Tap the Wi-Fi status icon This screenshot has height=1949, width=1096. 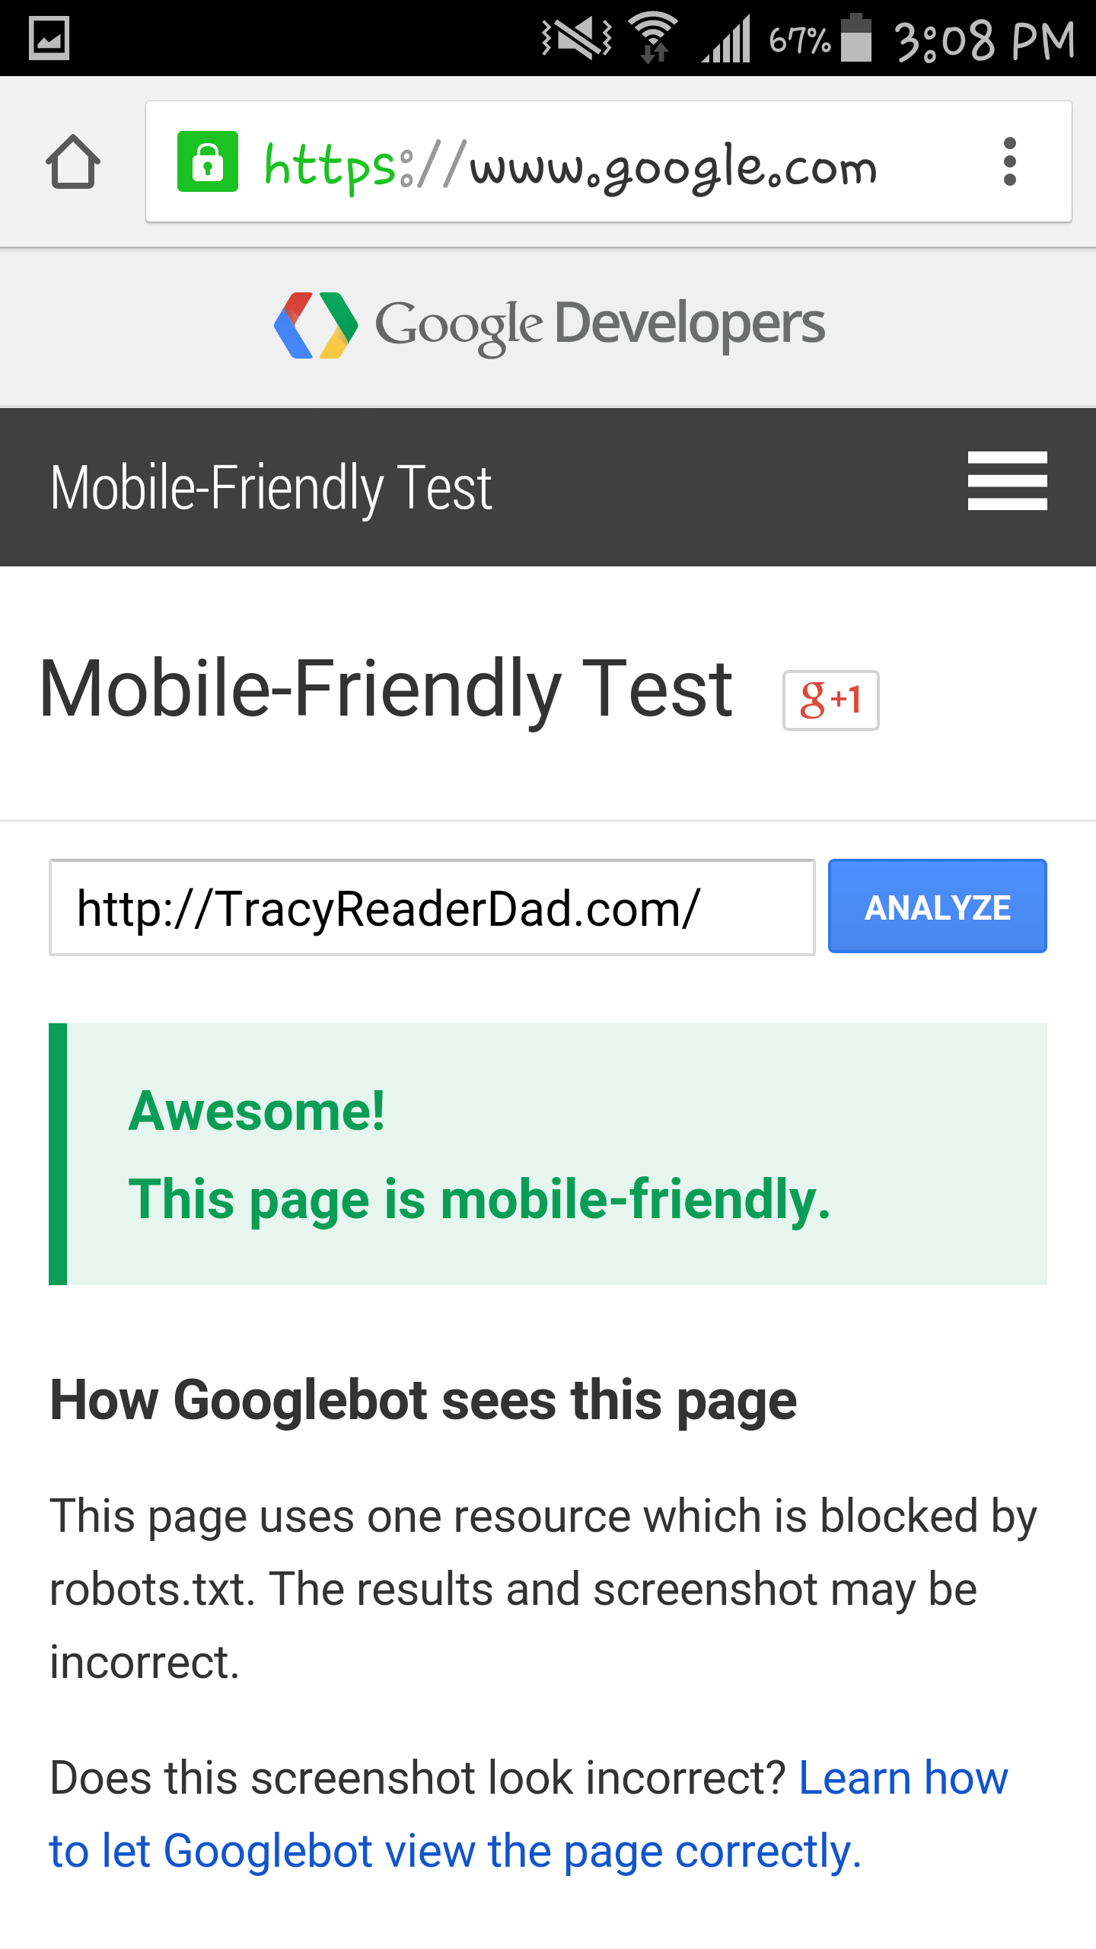tap(653, 38)
